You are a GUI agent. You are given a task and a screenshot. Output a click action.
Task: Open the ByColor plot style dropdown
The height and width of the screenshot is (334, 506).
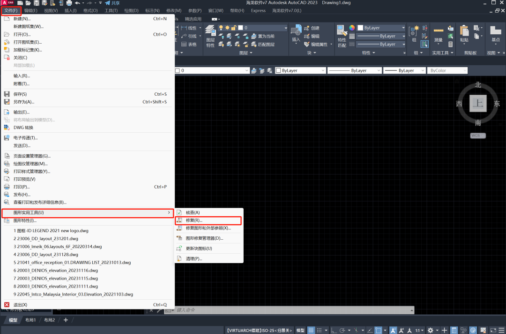pyautogui.click(x=447, y=70)
